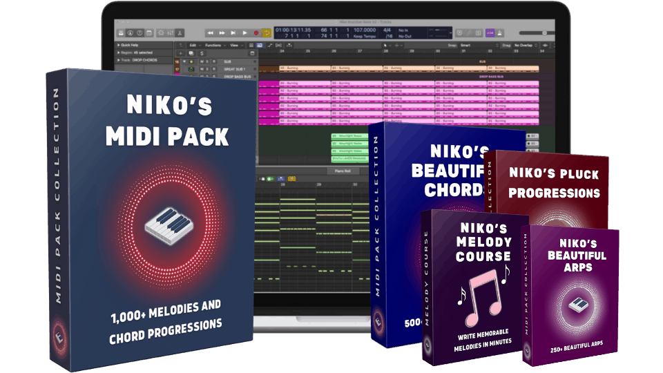663x373 pixels.
Task: Click the list view icon beside View
Action: (x=251, y=46)
